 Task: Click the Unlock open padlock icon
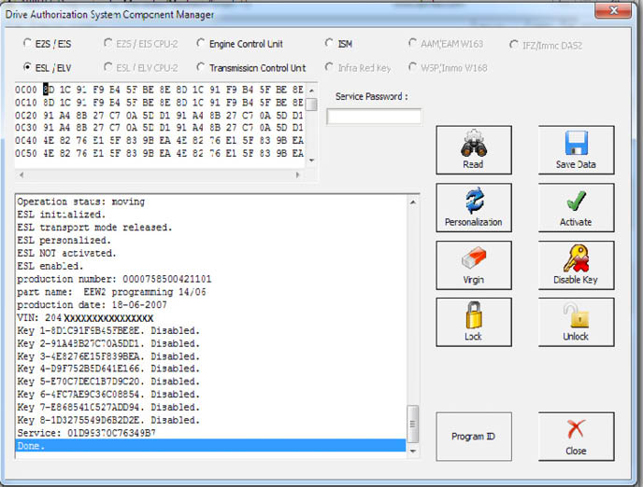pyautogui.click(x=576, y=315)
